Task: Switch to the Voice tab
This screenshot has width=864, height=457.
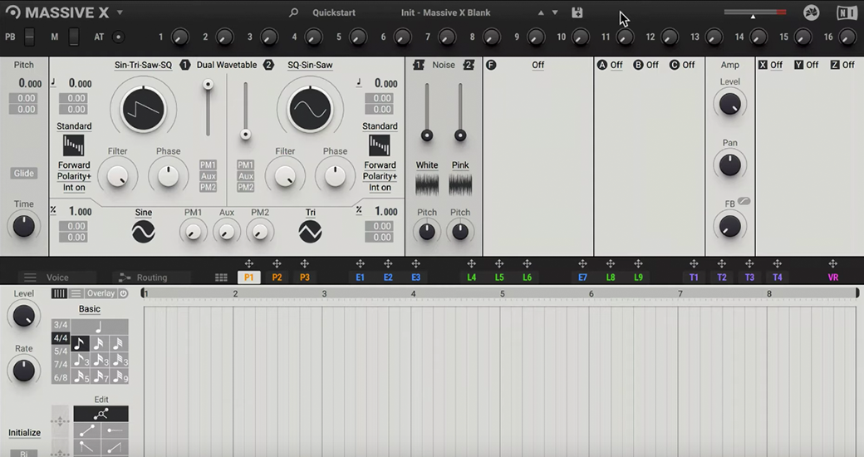Action: click(x=57, y=278)
